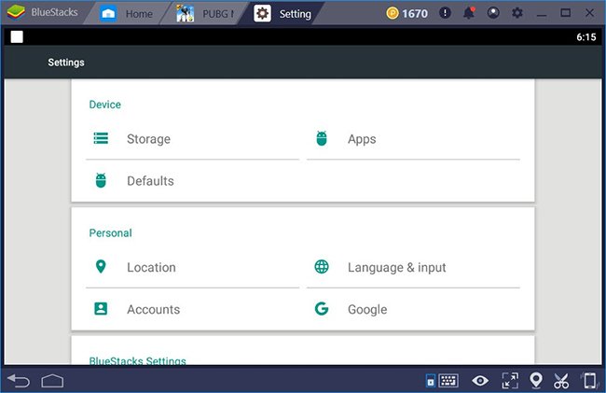606x393 pixels.
Task: Click the shake device phone icon
Action: 589,380
